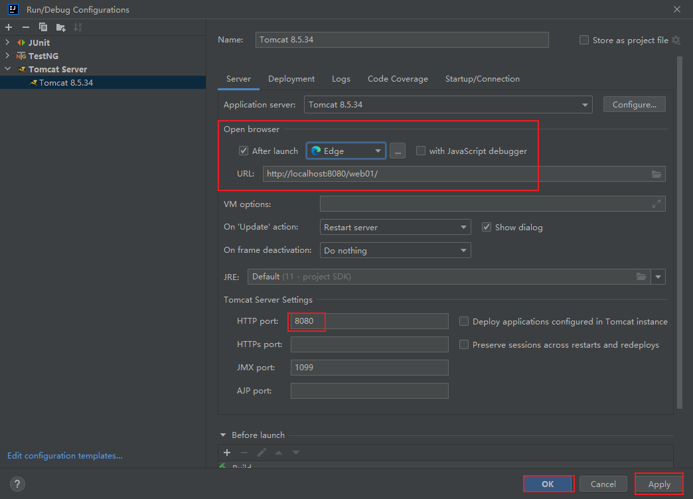Image resolution: width=693 pixels, height=499 pixels.
Task: Click the Configure... button
Action: (x=634, y=105)
